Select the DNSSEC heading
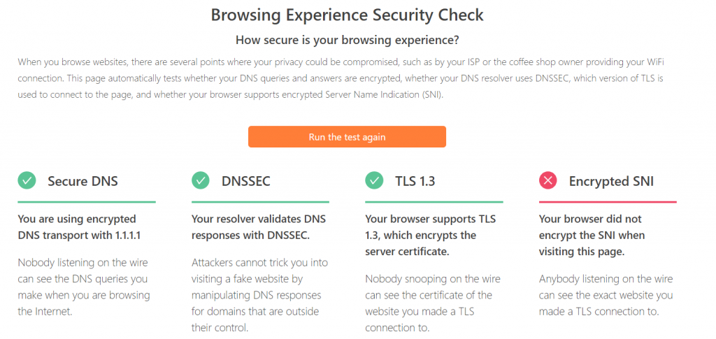Image resolution: width=716 pixels, height=339 pixels. [x=245, y=182]
